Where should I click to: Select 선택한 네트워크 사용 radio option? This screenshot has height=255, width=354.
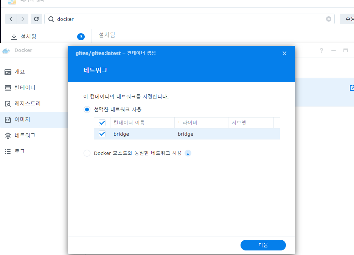(87, 110)
